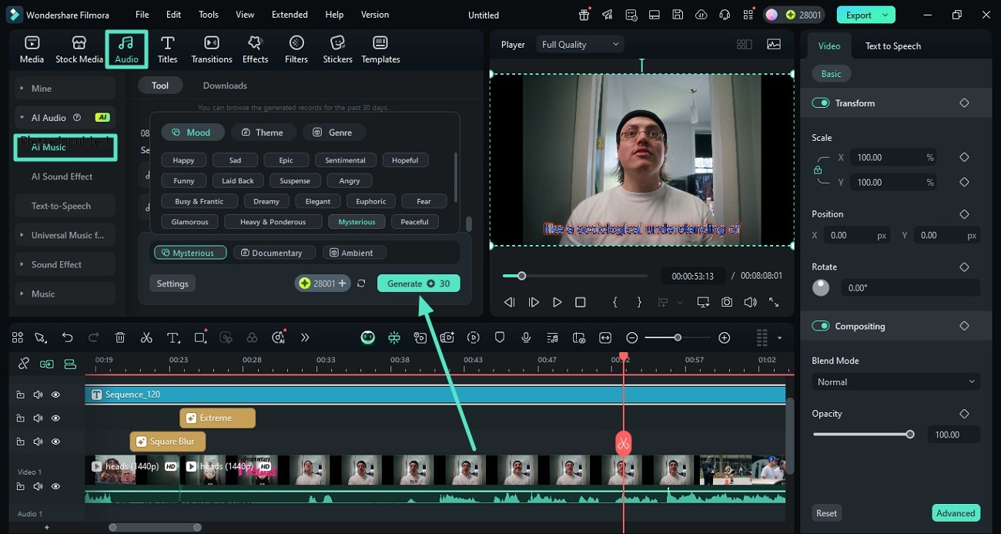
Task: Play the video in player
Action: pos(557,302)
